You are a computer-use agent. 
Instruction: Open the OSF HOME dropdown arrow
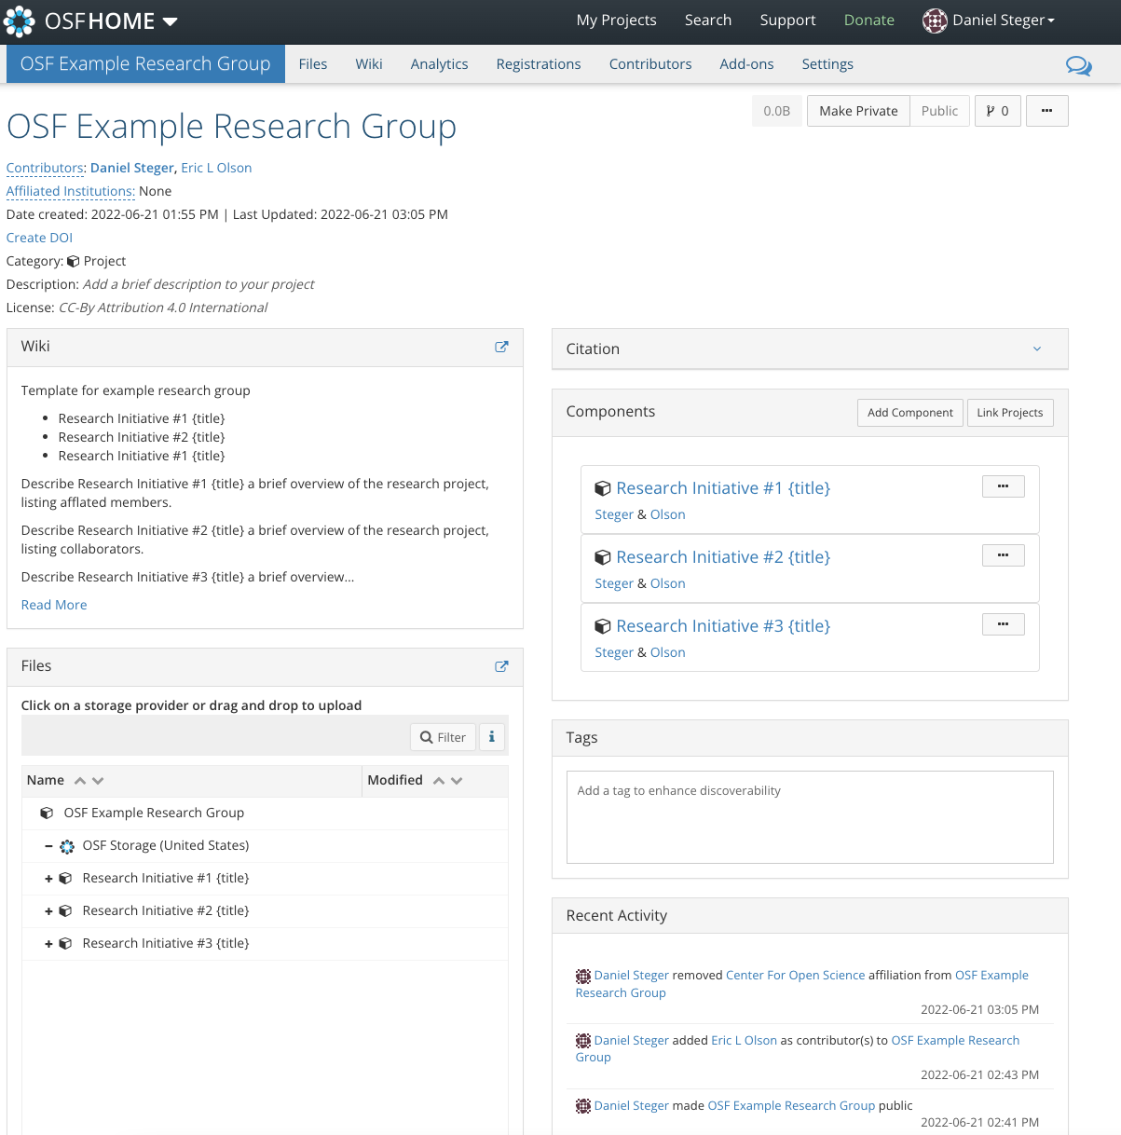(170, 21)
